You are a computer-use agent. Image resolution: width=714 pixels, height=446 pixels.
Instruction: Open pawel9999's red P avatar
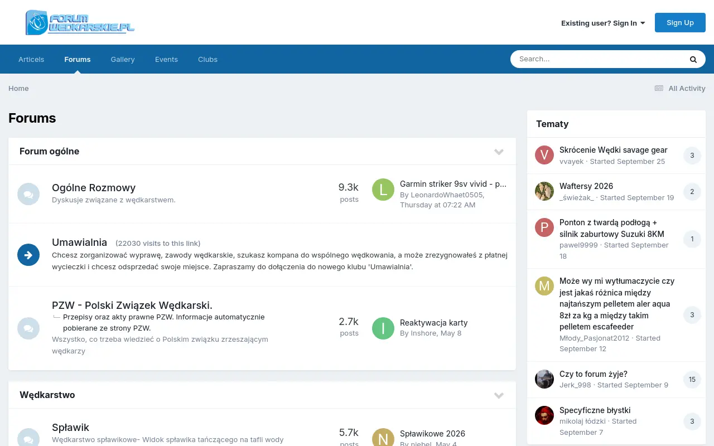[544, 227]
